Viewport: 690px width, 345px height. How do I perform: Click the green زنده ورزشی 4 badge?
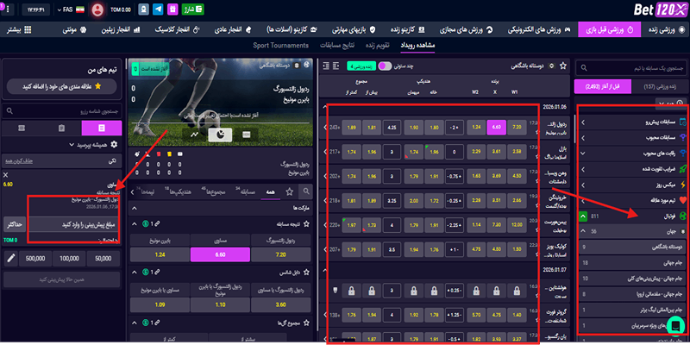(360, 66)
